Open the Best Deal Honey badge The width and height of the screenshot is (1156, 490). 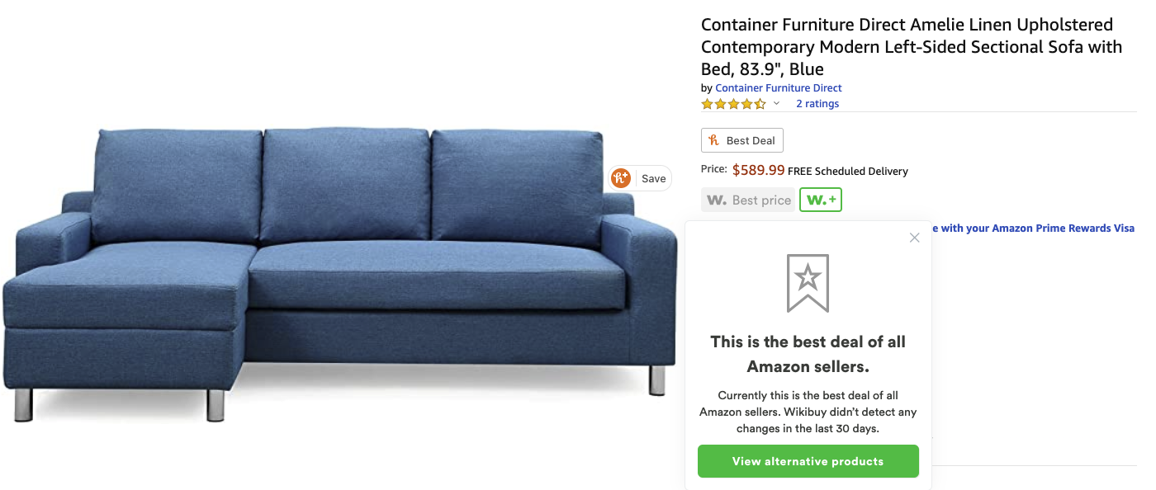(742, 140)
